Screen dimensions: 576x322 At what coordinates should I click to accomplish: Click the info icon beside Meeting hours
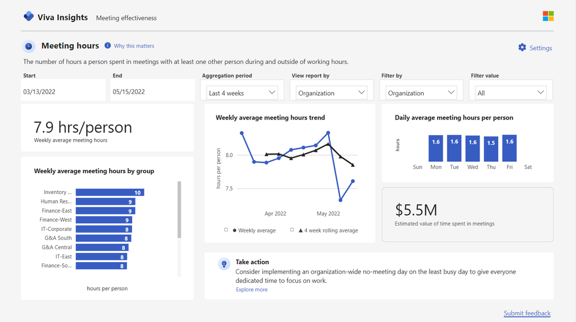click(x=108, y=46)
